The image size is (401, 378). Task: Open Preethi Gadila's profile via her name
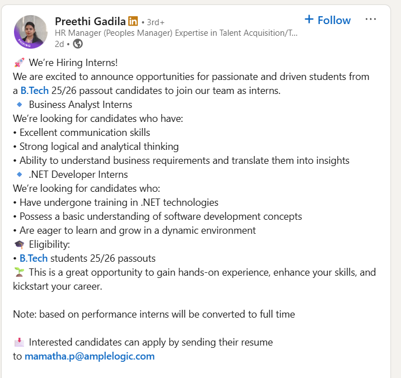coord(90,21)
